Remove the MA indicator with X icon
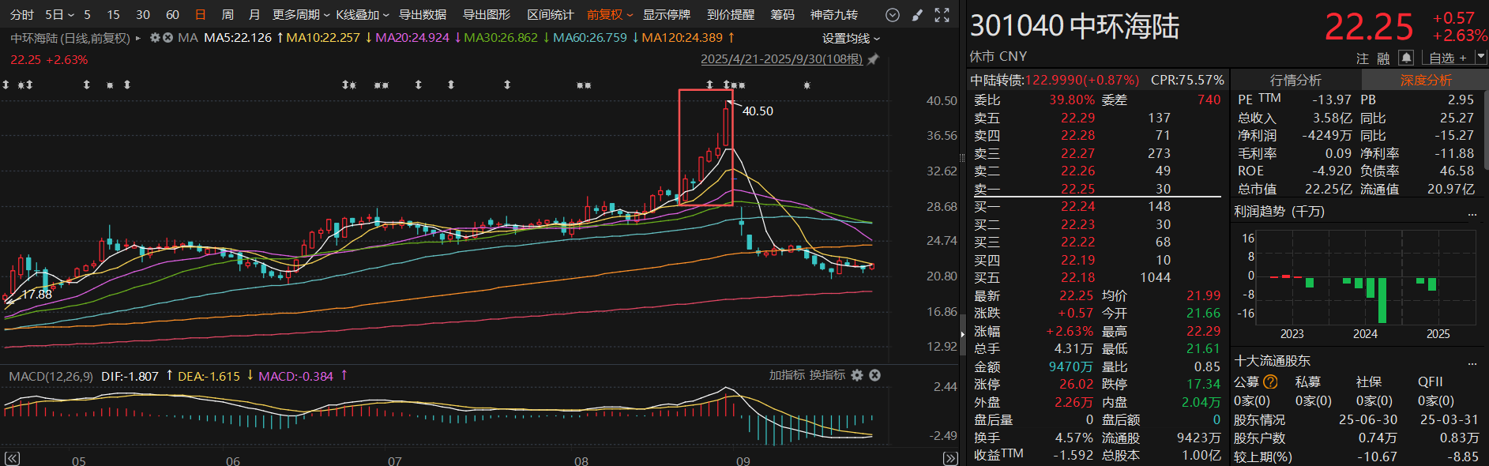The width and height of the screenshot is (1489, 466). (x=167, y=38)
